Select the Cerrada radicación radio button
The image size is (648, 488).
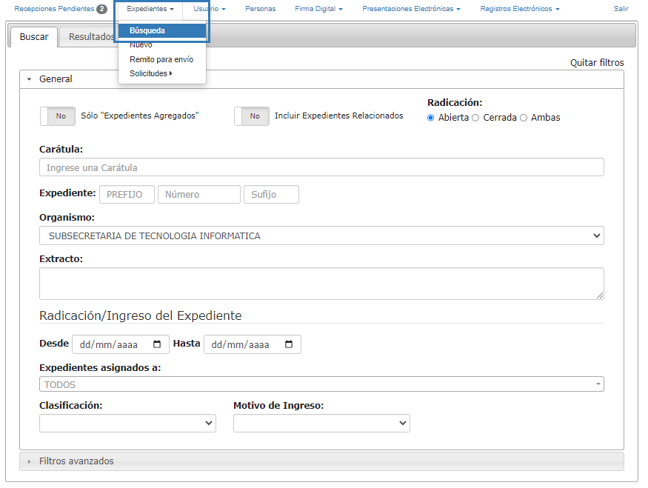(475, 118)
